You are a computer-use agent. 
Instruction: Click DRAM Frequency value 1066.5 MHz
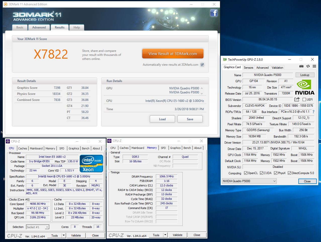coord(166,177)
